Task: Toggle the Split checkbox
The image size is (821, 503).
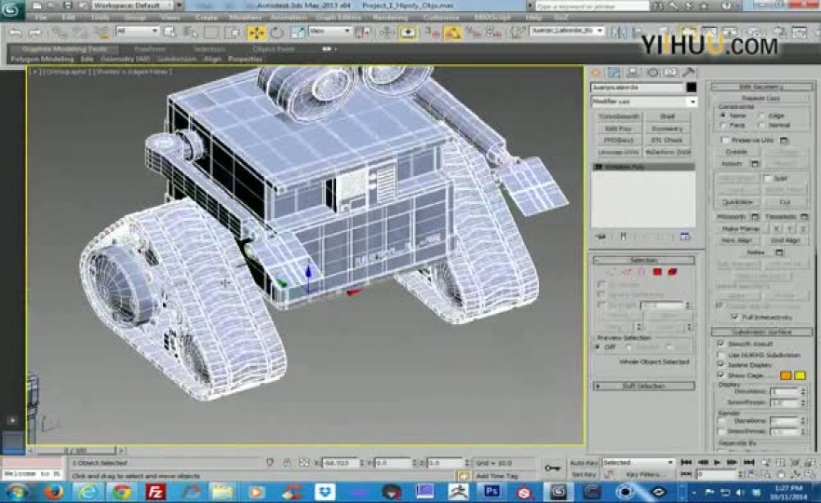Action: [767, 178]
